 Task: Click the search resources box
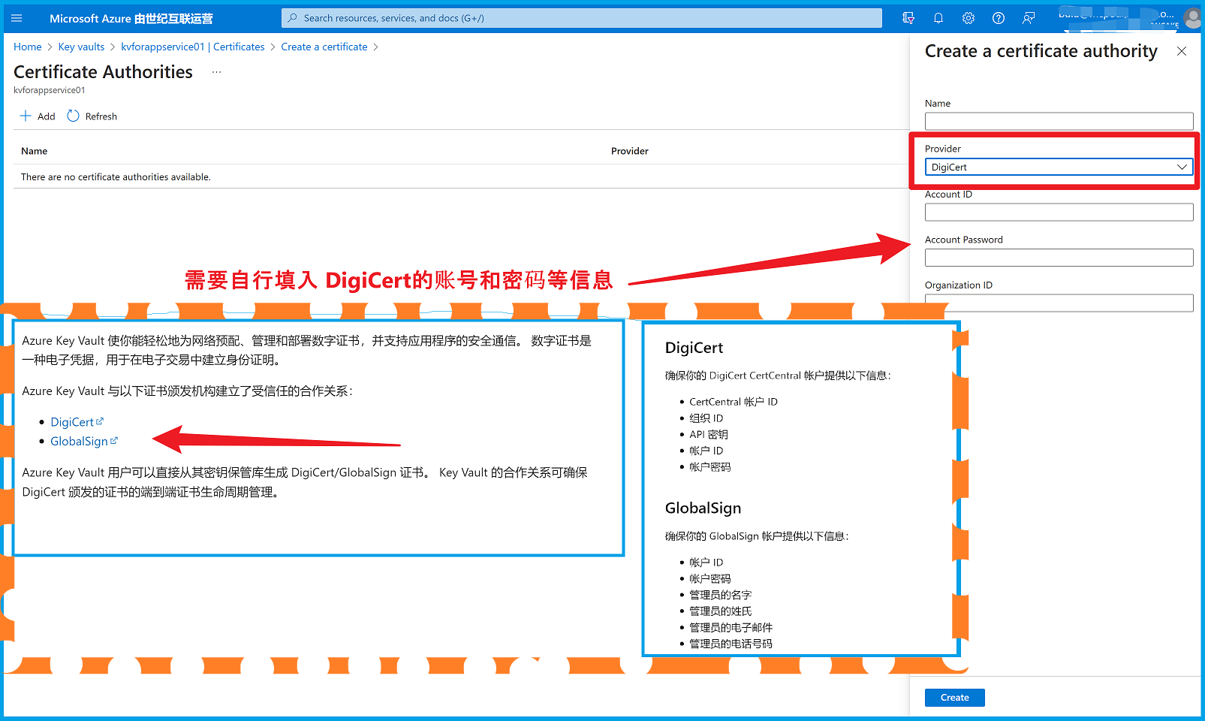pyautogui.click(x=582, y=18)
